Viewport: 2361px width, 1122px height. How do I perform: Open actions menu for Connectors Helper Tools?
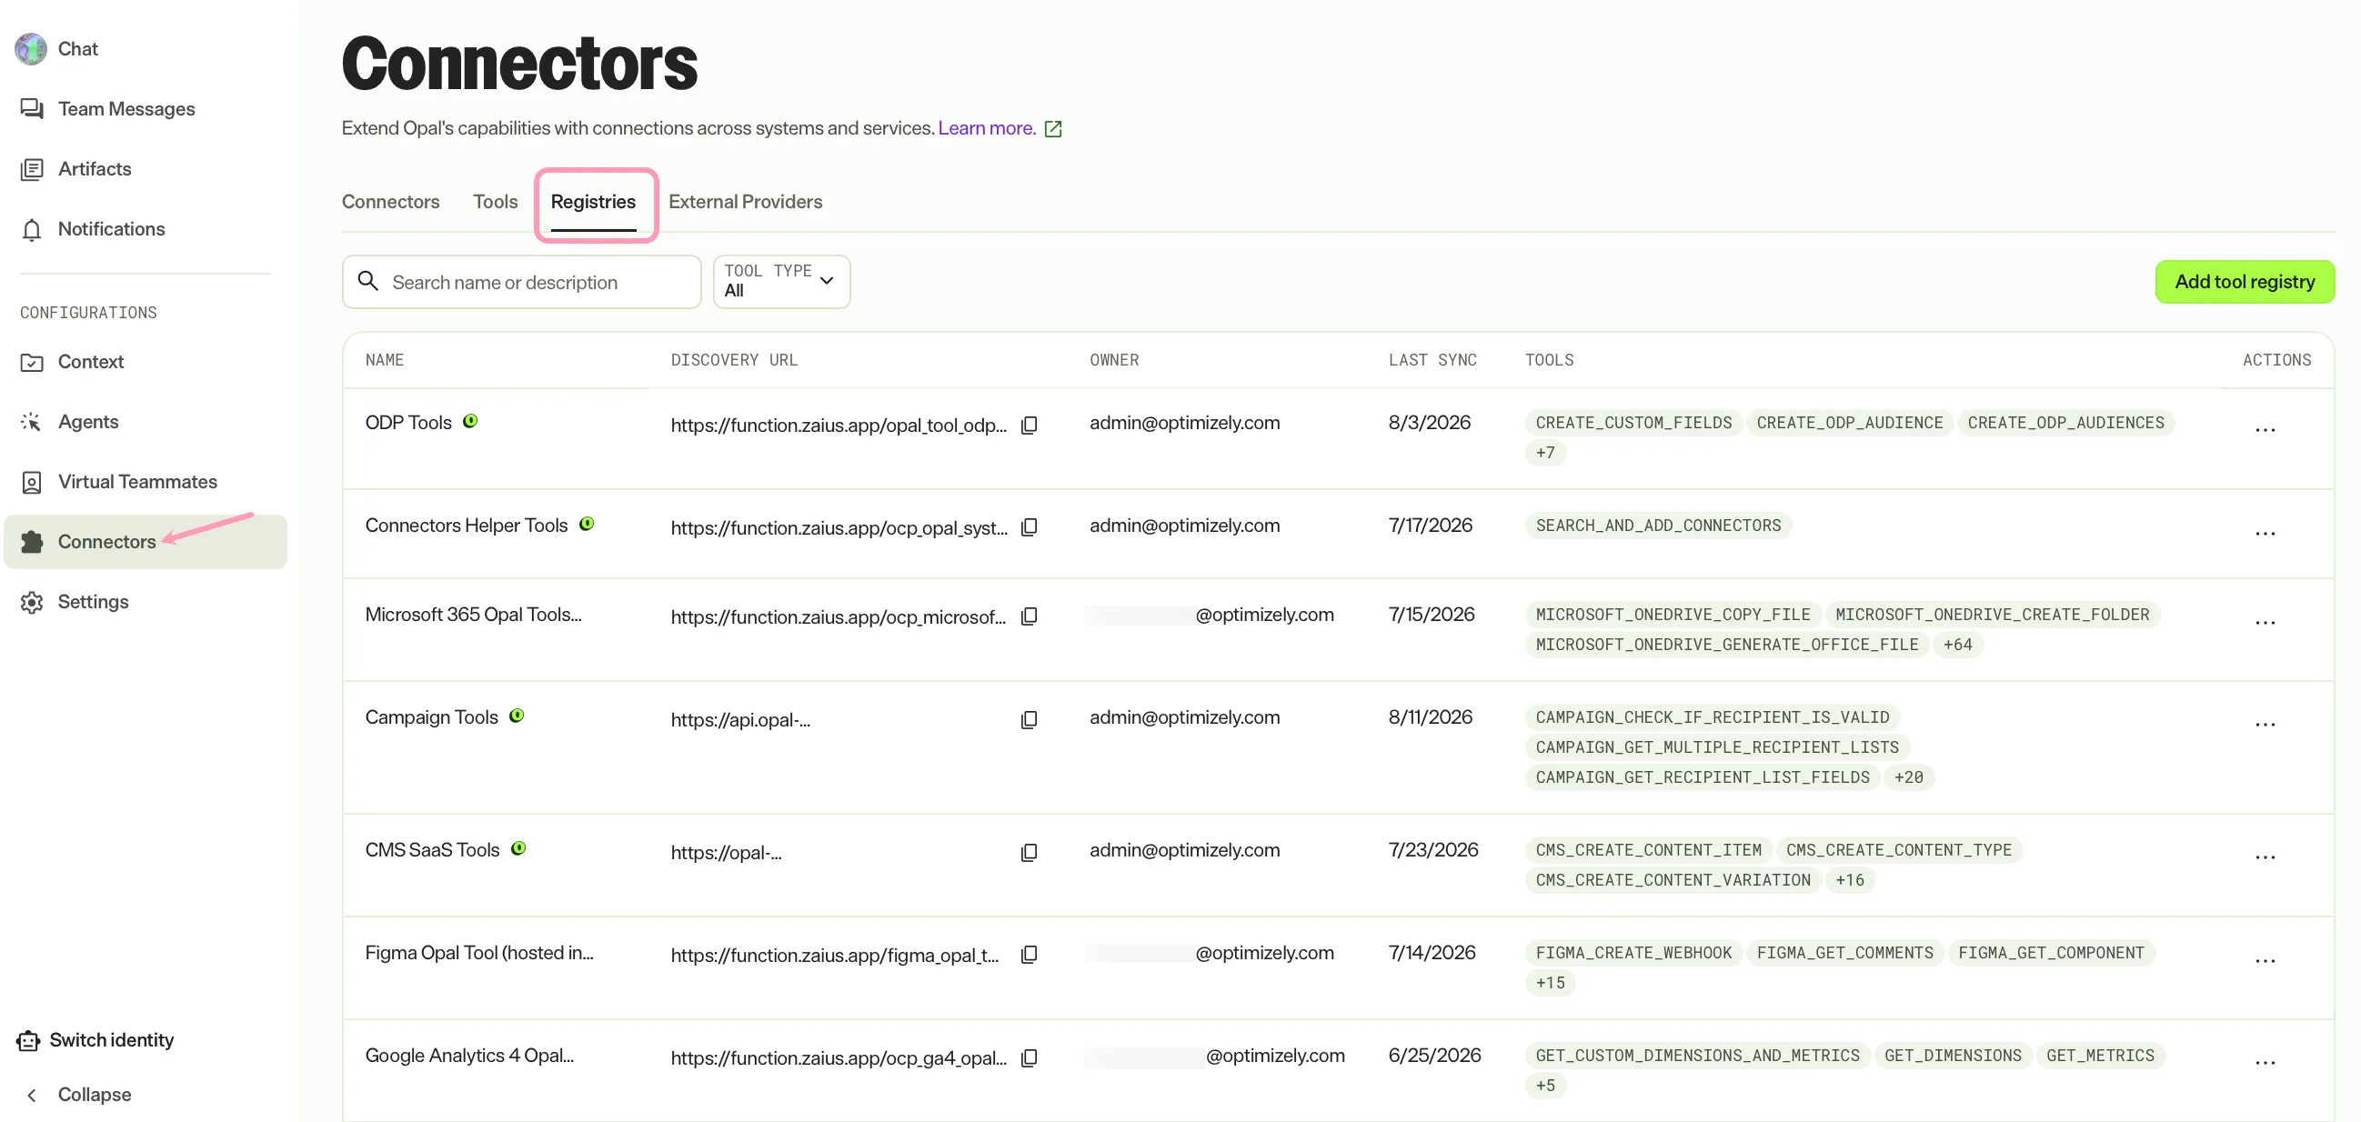[2265, 534]
